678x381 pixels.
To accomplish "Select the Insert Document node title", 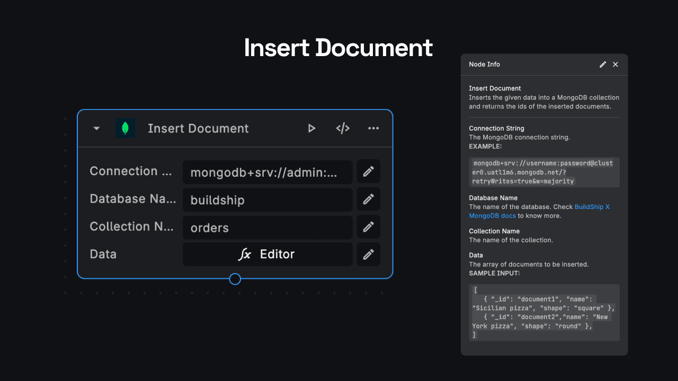I will [x=198, y=129].
